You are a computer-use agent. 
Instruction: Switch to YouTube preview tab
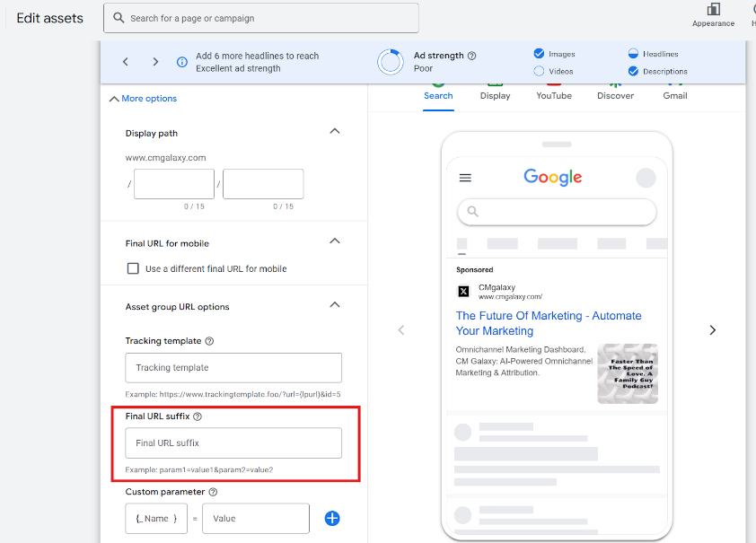tap(554, 95)
